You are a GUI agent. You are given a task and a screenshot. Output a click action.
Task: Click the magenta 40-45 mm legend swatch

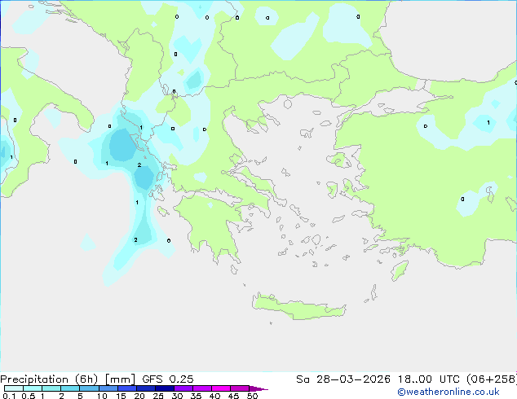click(x=221, y=388)
